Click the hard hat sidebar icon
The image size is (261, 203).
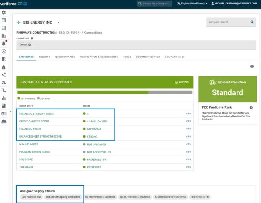tap(4, 121)
